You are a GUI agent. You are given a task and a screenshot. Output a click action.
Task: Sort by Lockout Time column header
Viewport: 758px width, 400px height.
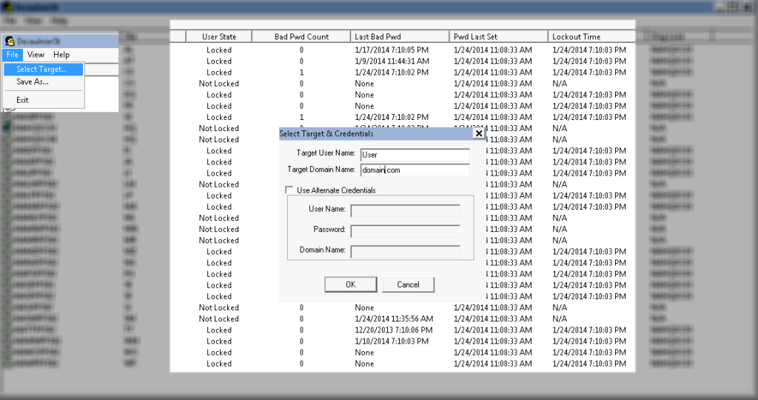pos(591,37)
